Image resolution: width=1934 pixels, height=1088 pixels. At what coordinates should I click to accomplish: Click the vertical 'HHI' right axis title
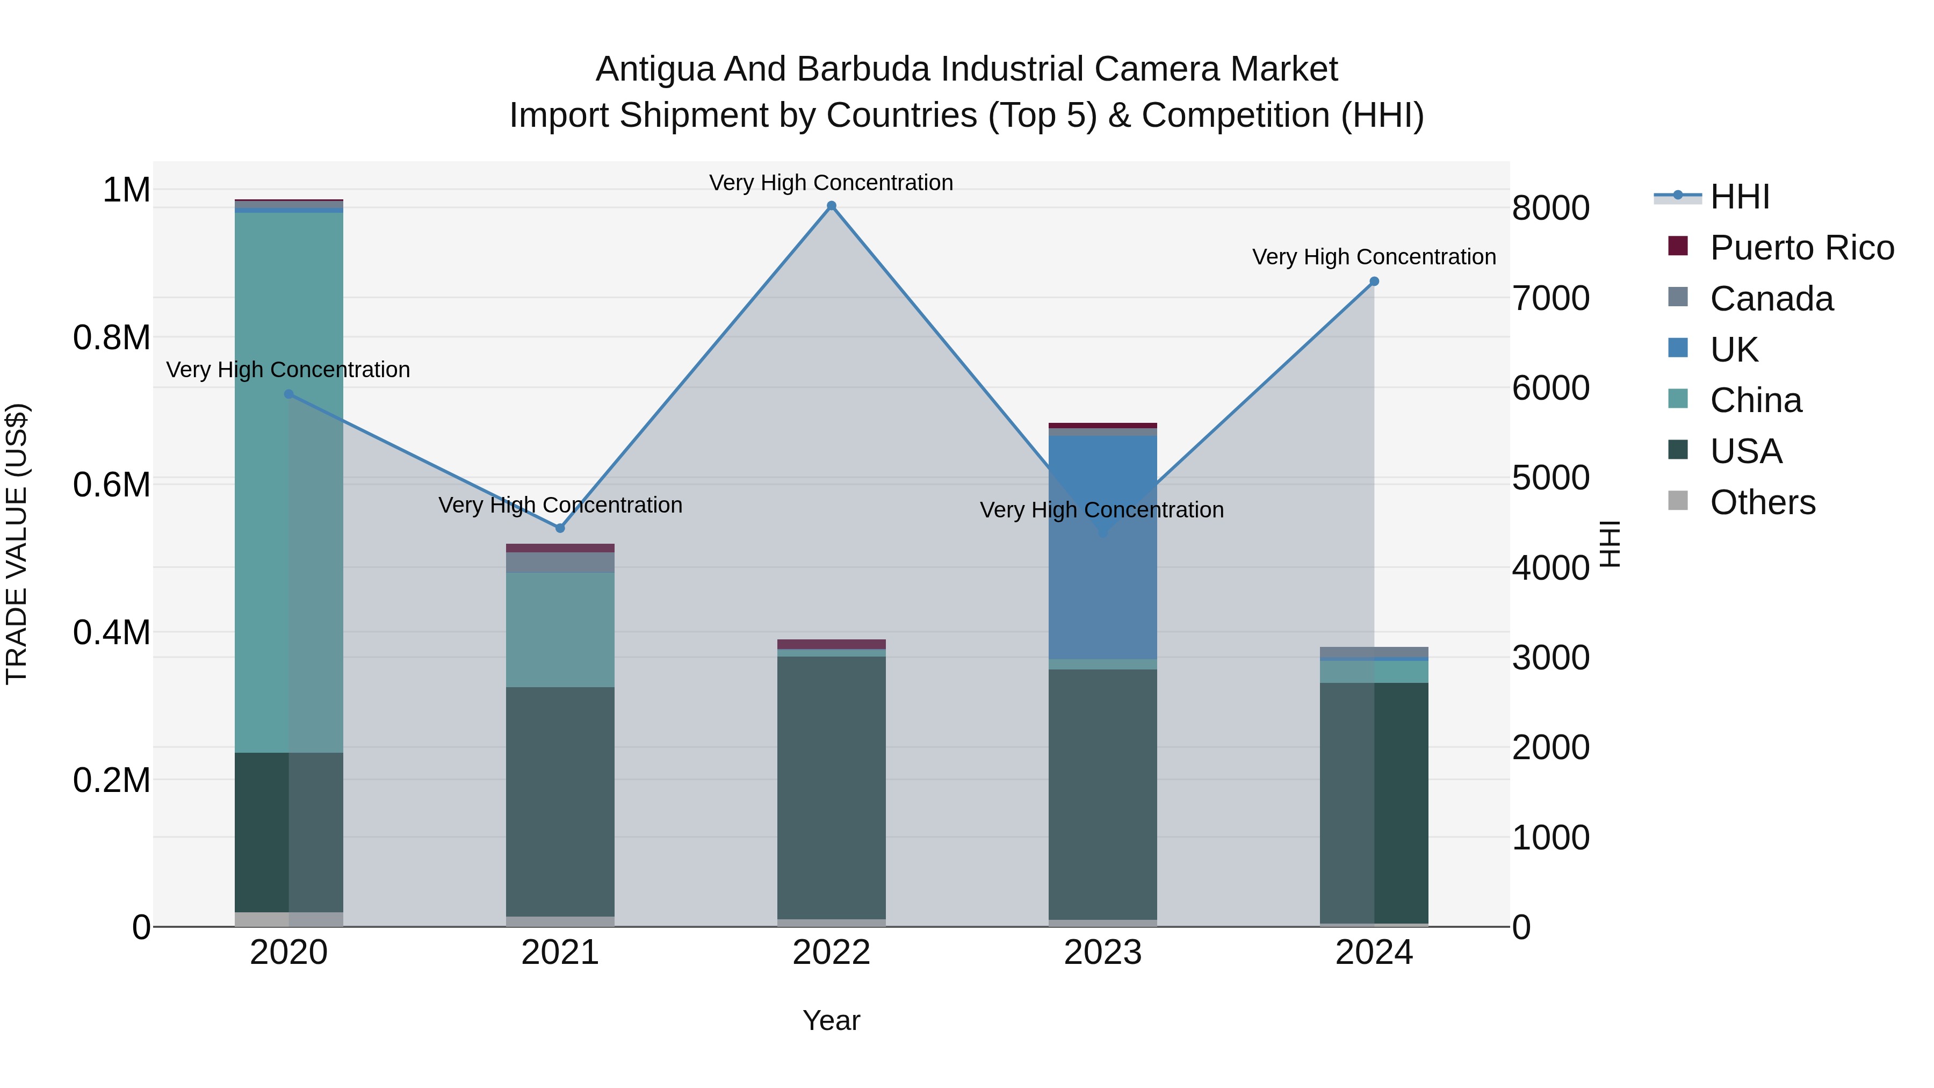(1611, 544)
